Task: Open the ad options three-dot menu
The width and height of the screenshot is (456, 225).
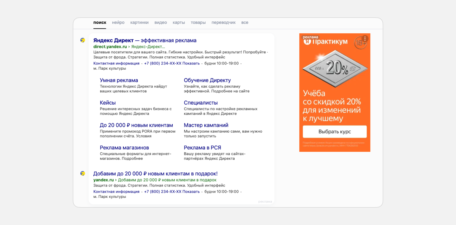Action: click(365, 38)
